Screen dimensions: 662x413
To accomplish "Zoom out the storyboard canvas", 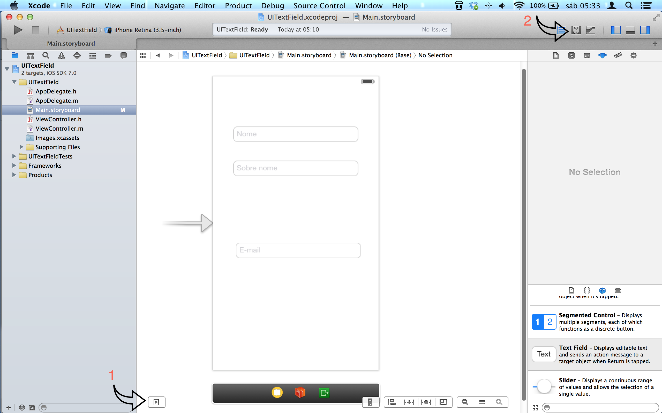I will click(x=465, y=402).
